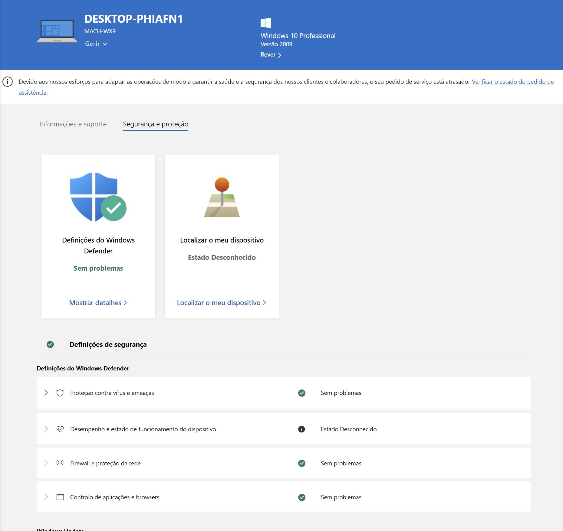Select the Segurança e proteção tab

(x=156, y=124)
